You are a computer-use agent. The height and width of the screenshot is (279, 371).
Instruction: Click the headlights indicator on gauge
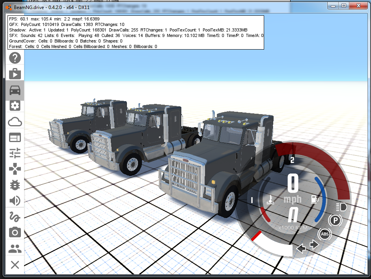click(x=341, y=207)
